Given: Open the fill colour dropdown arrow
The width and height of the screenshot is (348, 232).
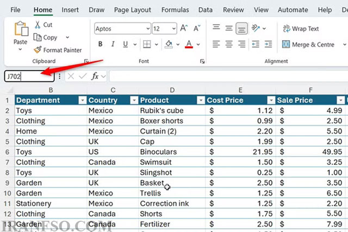Looking at the screenshot, I should pos(178,45).
